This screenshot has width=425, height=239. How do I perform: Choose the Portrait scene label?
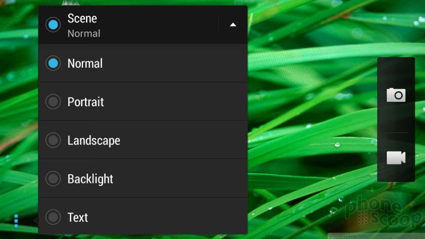click(86, 102)
